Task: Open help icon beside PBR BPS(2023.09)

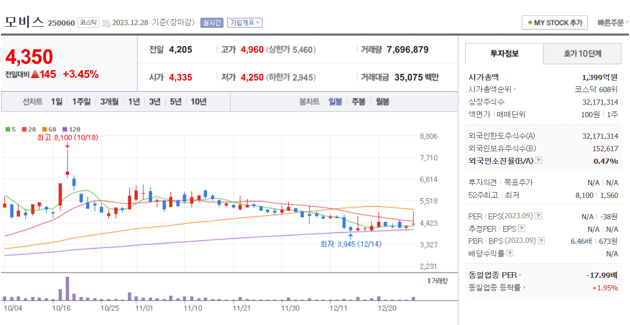Action: click(541, 241)
